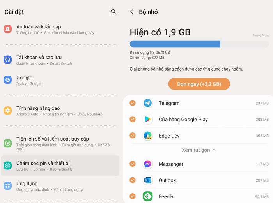Image resolution: width=273 pixels, height=203 pixels.
Task: Uncheck the Outlook checkbox
Action: pyautogui.click(x=133, y=180)
